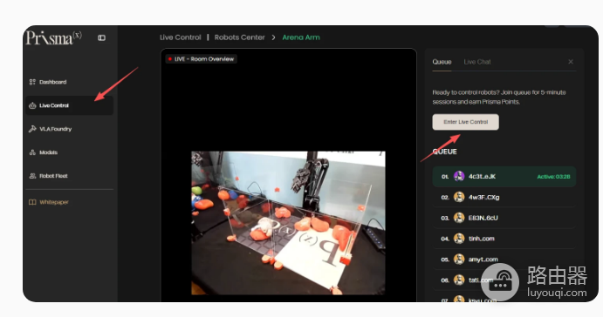The width and height of the screenshot is (603, 317).
Task: Go to Models in the sidebar
Action: click(x=69, y=152)
